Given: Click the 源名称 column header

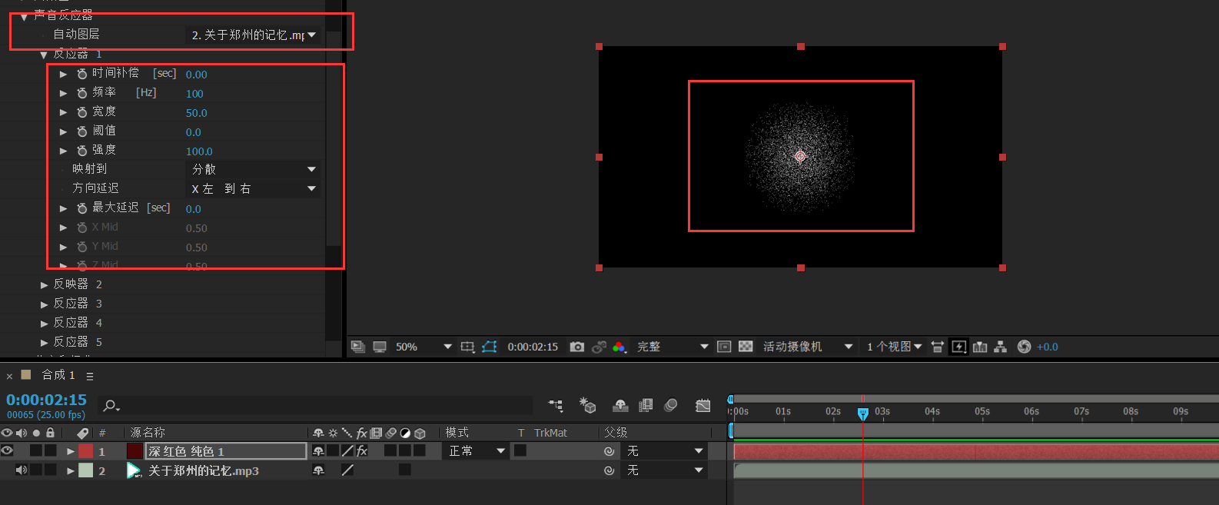Looking at the screenshot, I should tap(148, 433).
